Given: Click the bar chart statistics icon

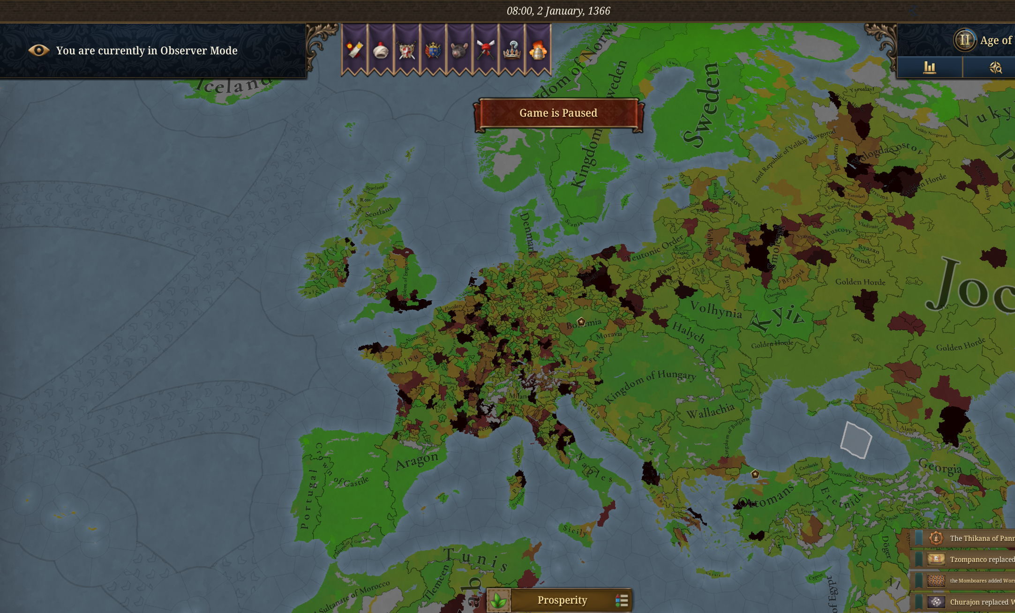Looking at the screenshot, I should pyautogui.click(x=929, y=67).
